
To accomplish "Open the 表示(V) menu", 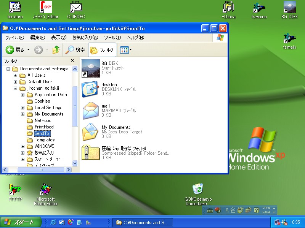I will 59,37.
